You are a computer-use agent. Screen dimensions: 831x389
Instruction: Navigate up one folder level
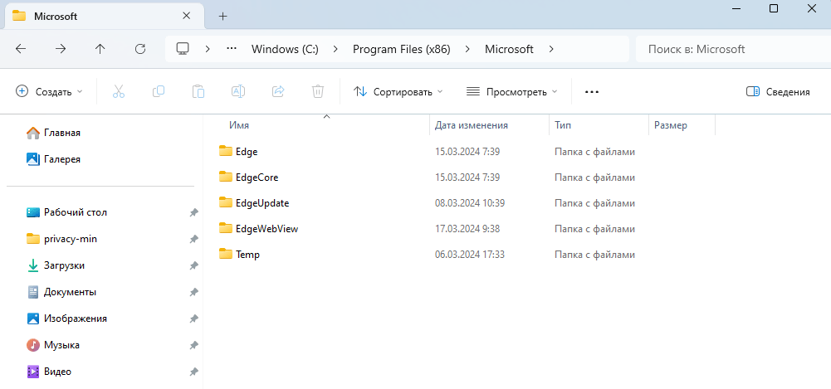pyautogui.click(x=100, y=49)
